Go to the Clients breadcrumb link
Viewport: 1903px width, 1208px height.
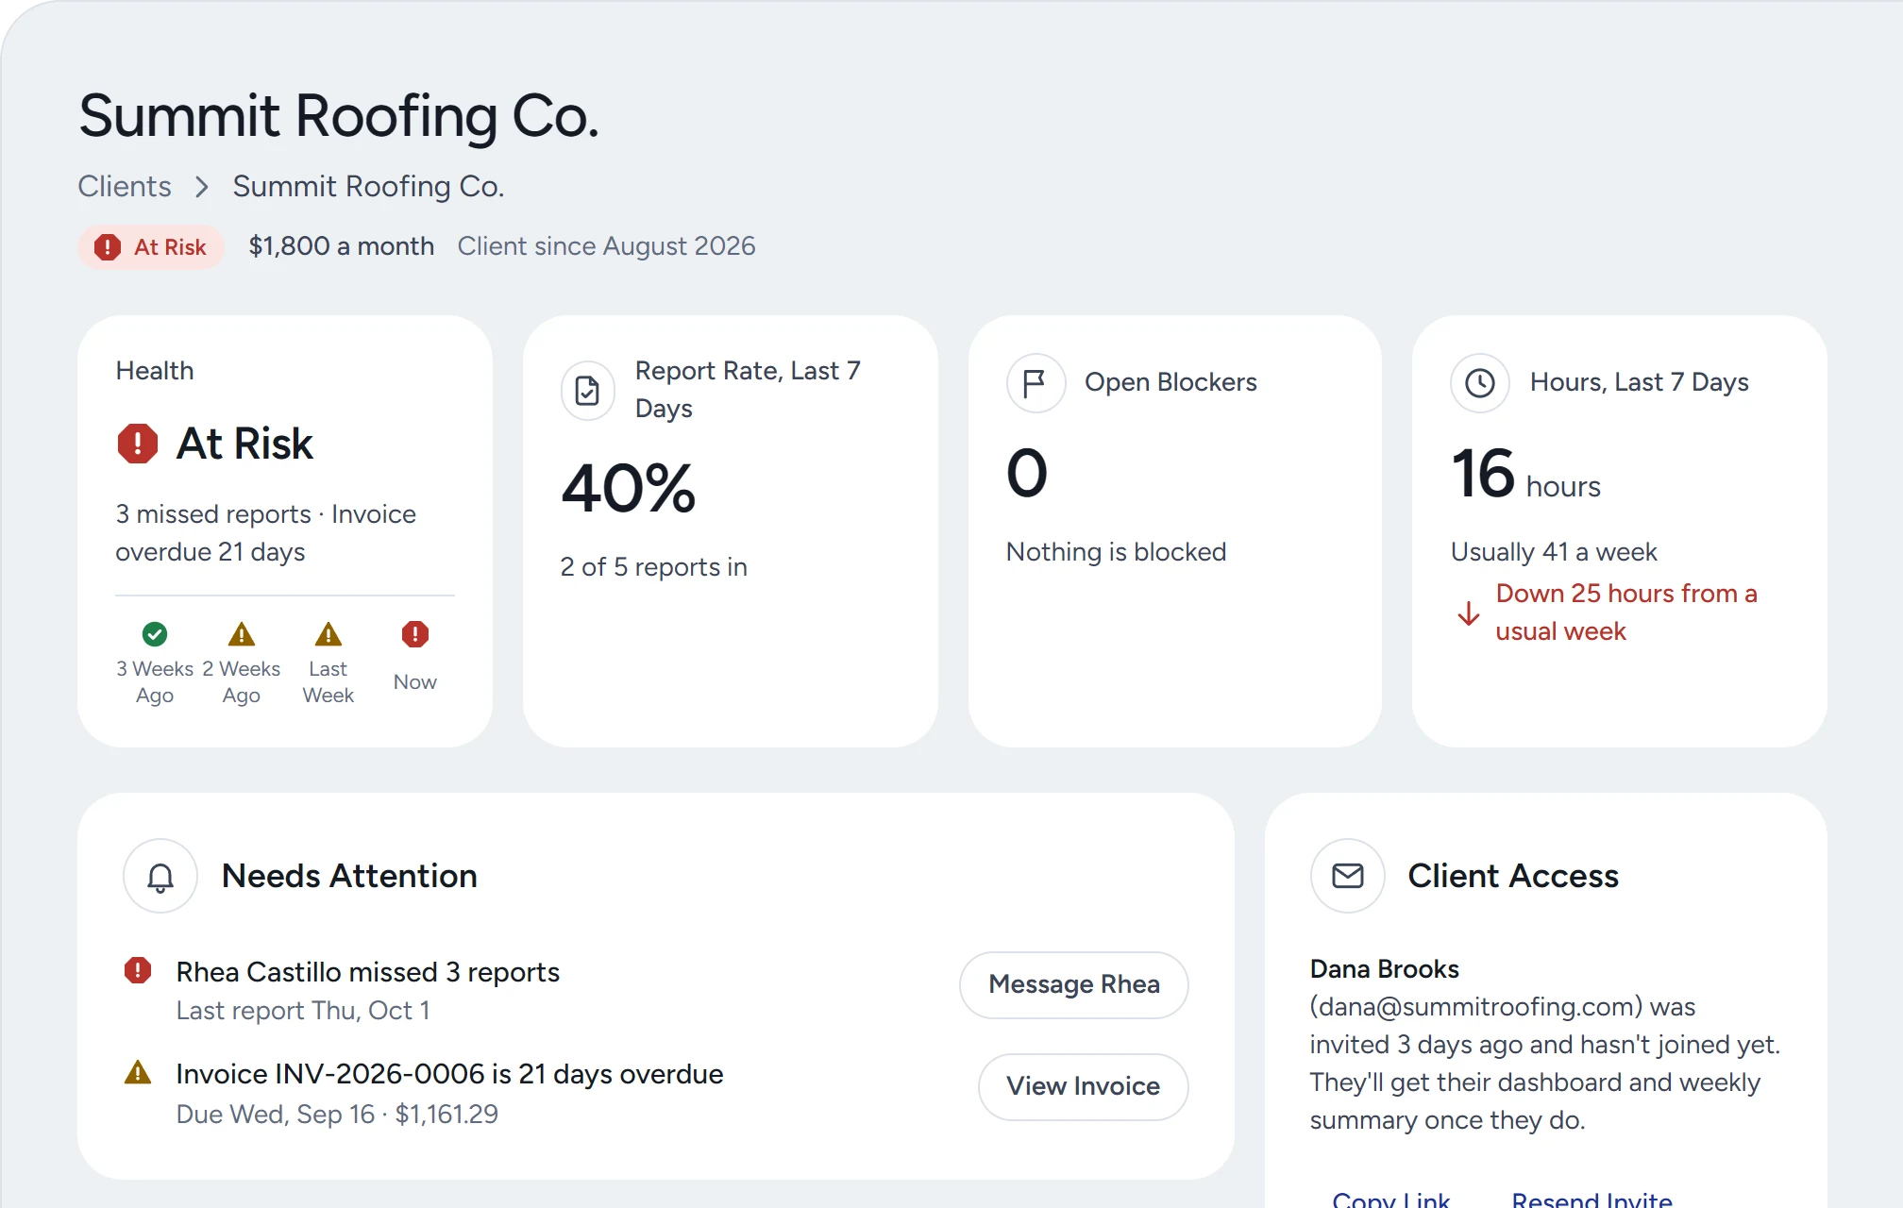(x=125, y=186)
